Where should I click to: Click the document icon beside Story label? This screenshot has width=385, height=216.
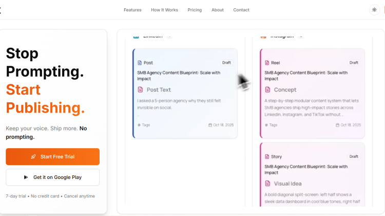click(267, 156)
